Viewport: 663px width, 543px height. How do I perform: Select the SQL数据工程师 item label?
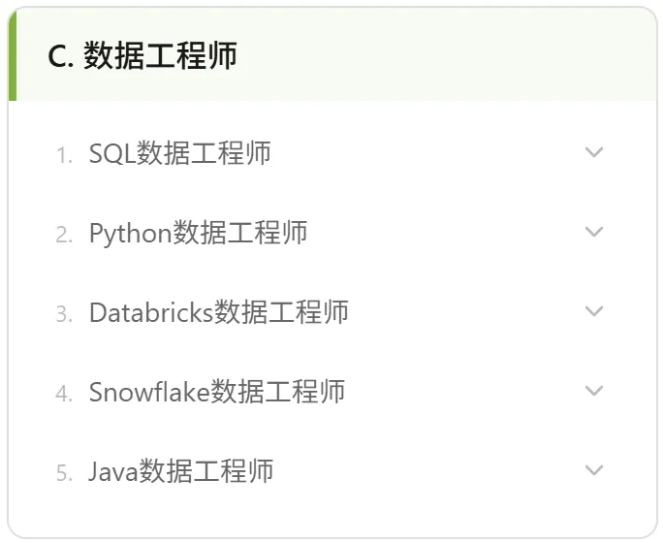tap(179, 153)
